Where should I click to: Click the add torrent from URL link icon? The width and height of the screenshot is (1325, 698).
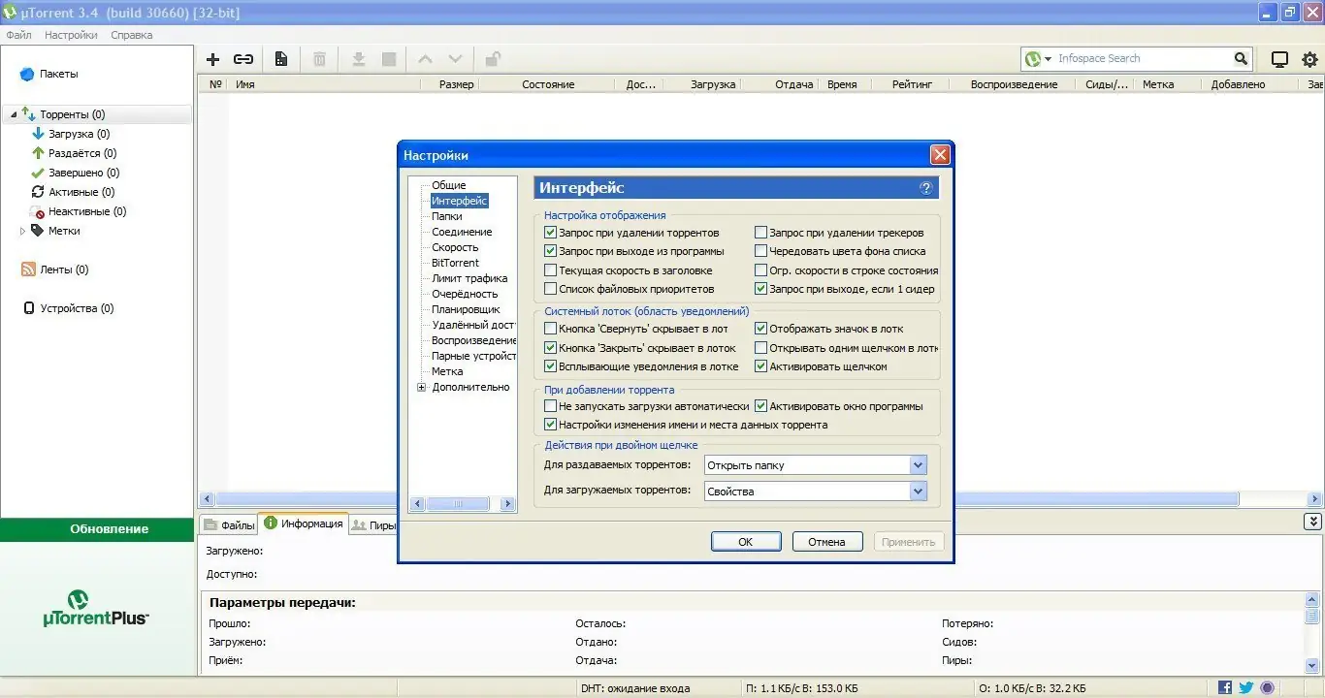[243, 59]
